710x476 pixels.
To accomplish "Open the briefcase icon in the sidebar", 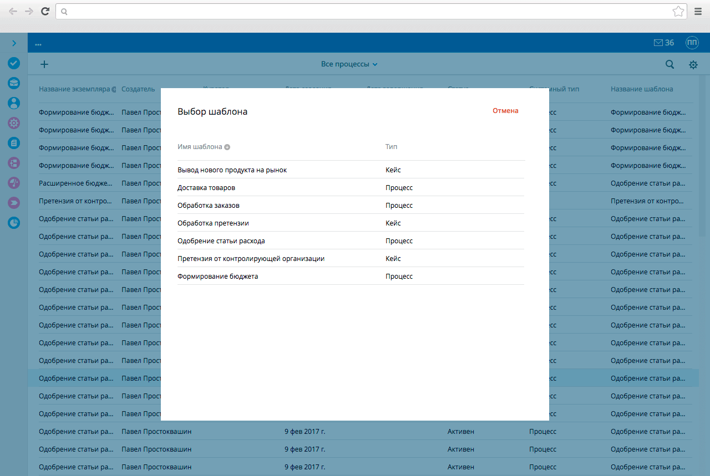I will point(14,83).
